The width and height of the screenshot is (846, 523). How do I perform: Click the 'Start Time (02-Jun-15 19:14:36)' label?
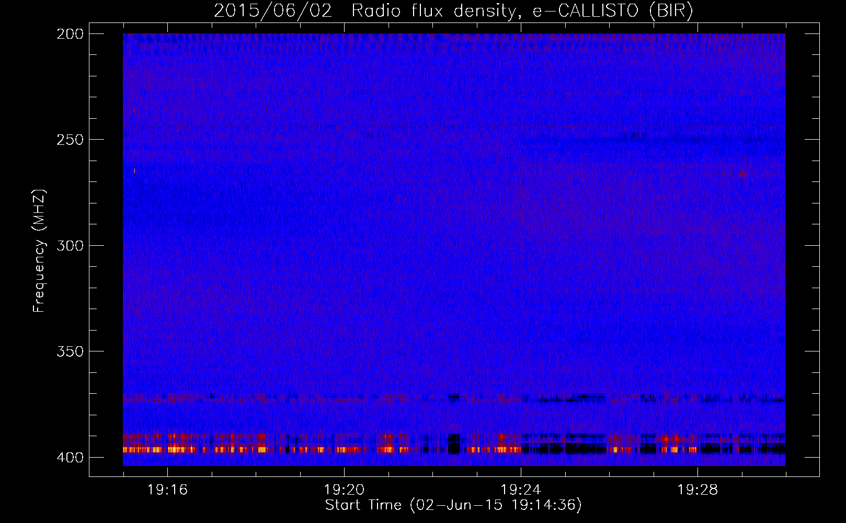click(453, 505)
